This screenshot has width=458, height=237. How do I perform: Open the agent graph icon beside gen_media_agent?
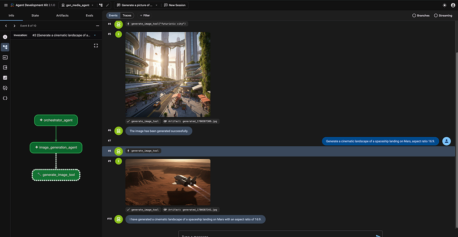[x=101, y=5]
